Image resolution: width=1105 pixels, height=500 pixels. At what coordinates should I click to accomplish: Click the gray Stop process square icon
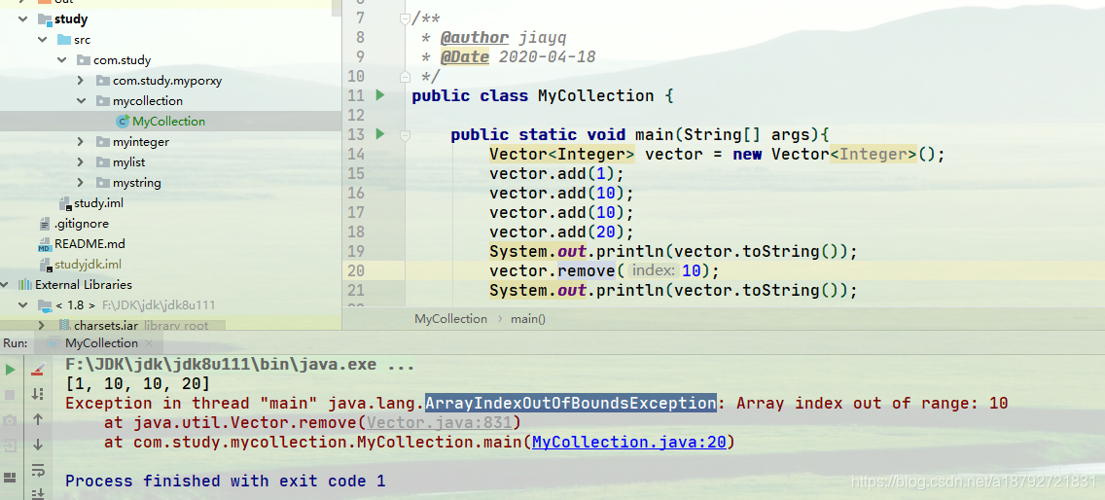point(10,395)
